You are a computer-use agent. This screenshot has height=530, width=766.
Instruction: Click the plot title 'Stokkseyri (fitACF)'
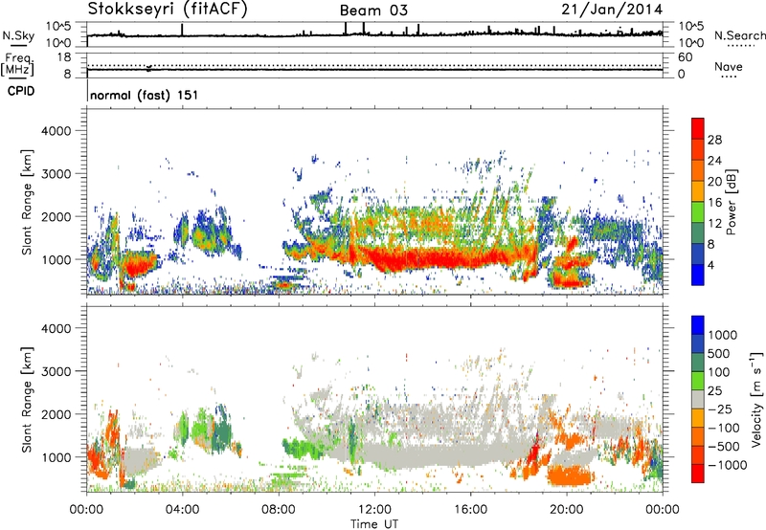tap(168, 9)
